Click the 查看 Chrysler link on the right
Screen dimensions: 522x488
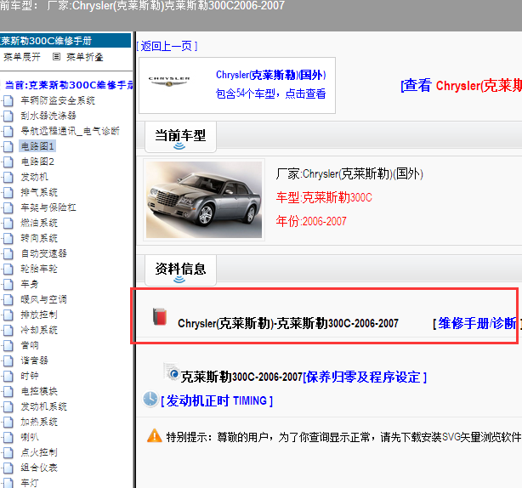coord(462,86)
